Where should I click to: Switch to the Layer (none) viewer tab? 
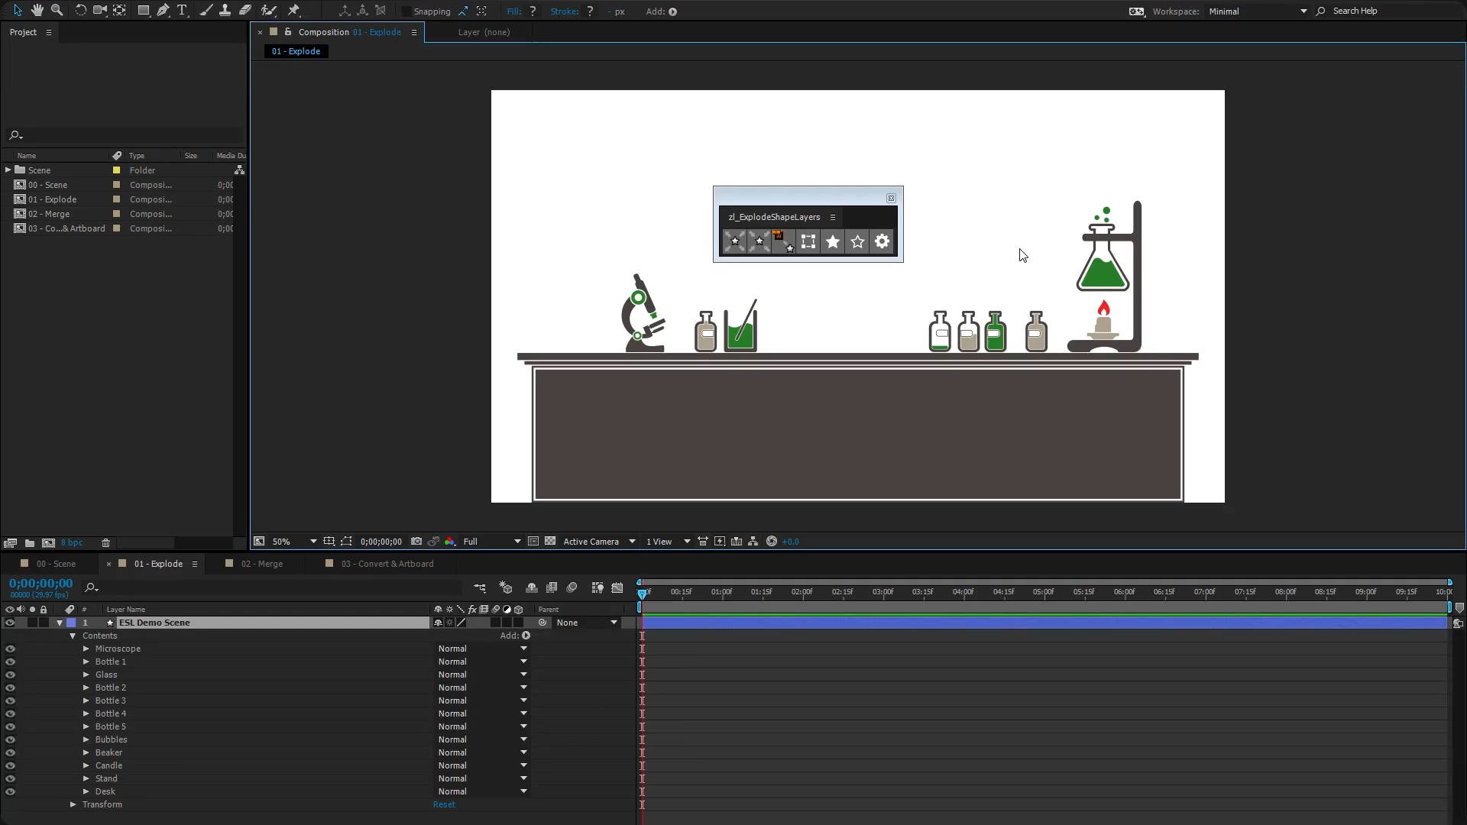[484, 32]
